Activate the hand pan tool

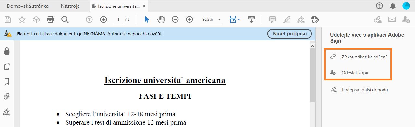pyautogui.click(x=161, y=19)
